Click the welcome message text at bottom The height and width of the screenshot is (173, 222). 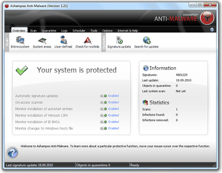[x=115, y=146]
